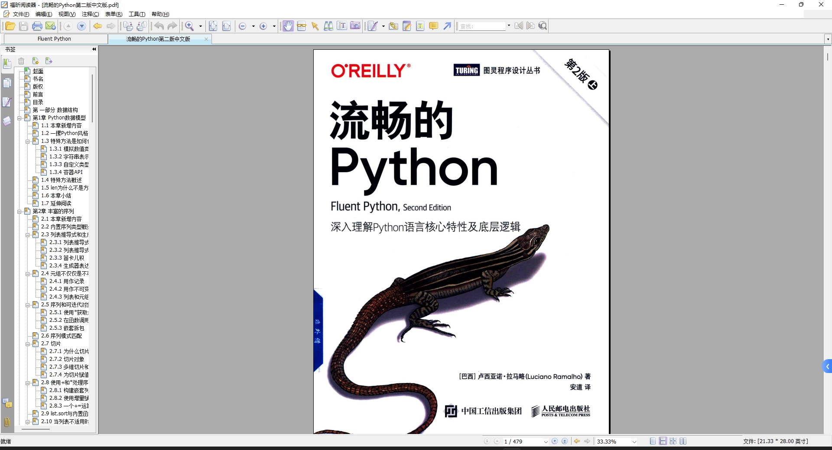Jump to the 目录 bookmark

click(38, 102)
